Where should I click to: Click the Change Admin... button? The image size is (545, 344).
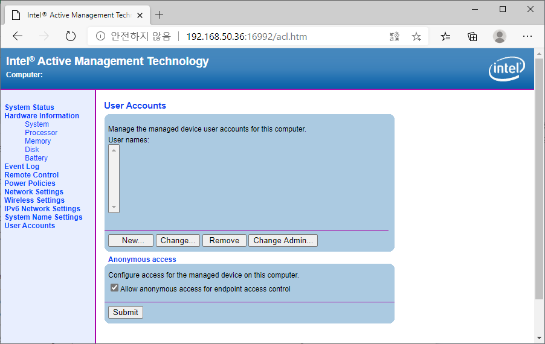click(x=283, y=241)
